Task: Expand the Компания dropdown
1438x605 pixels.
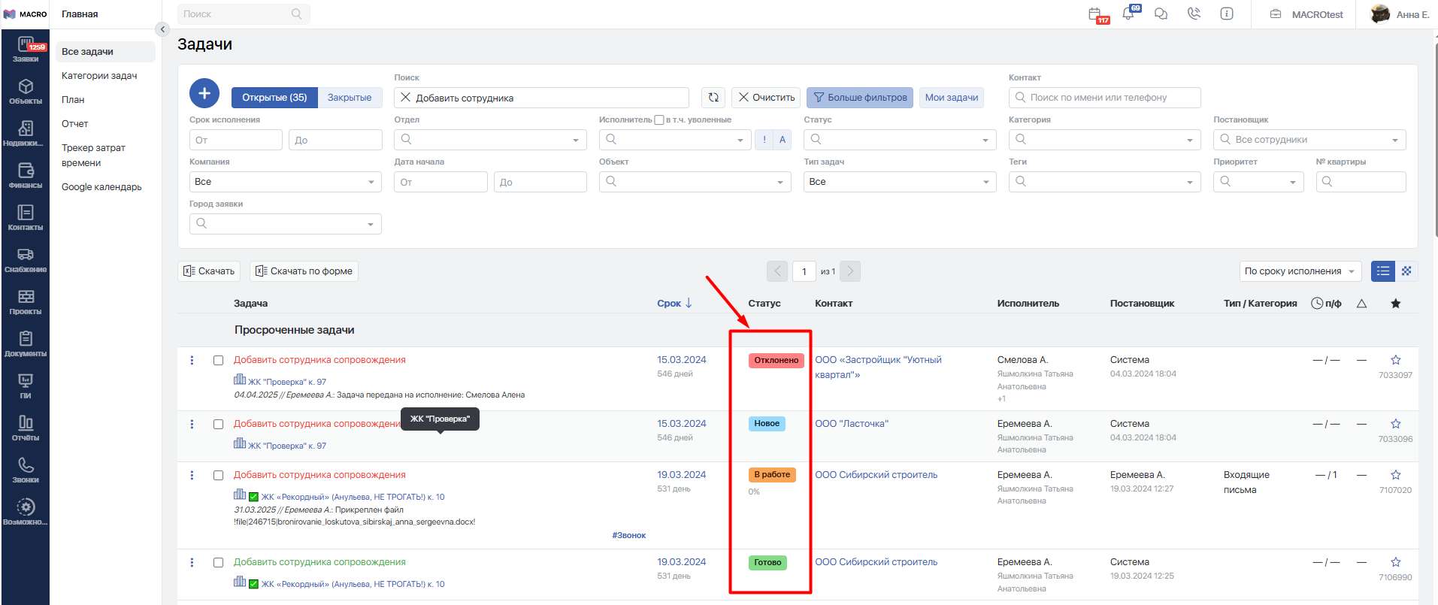Action: coord(285,182)
